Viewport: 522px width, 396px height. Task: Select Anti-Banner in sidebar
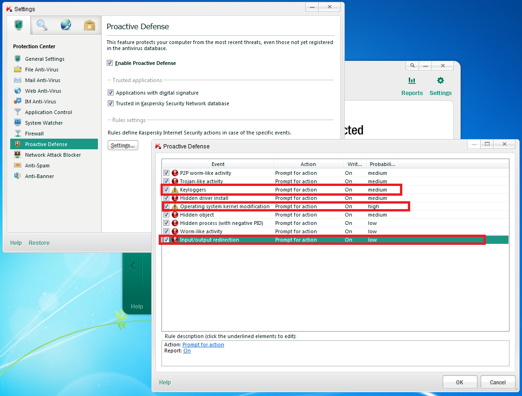(39, 176)
